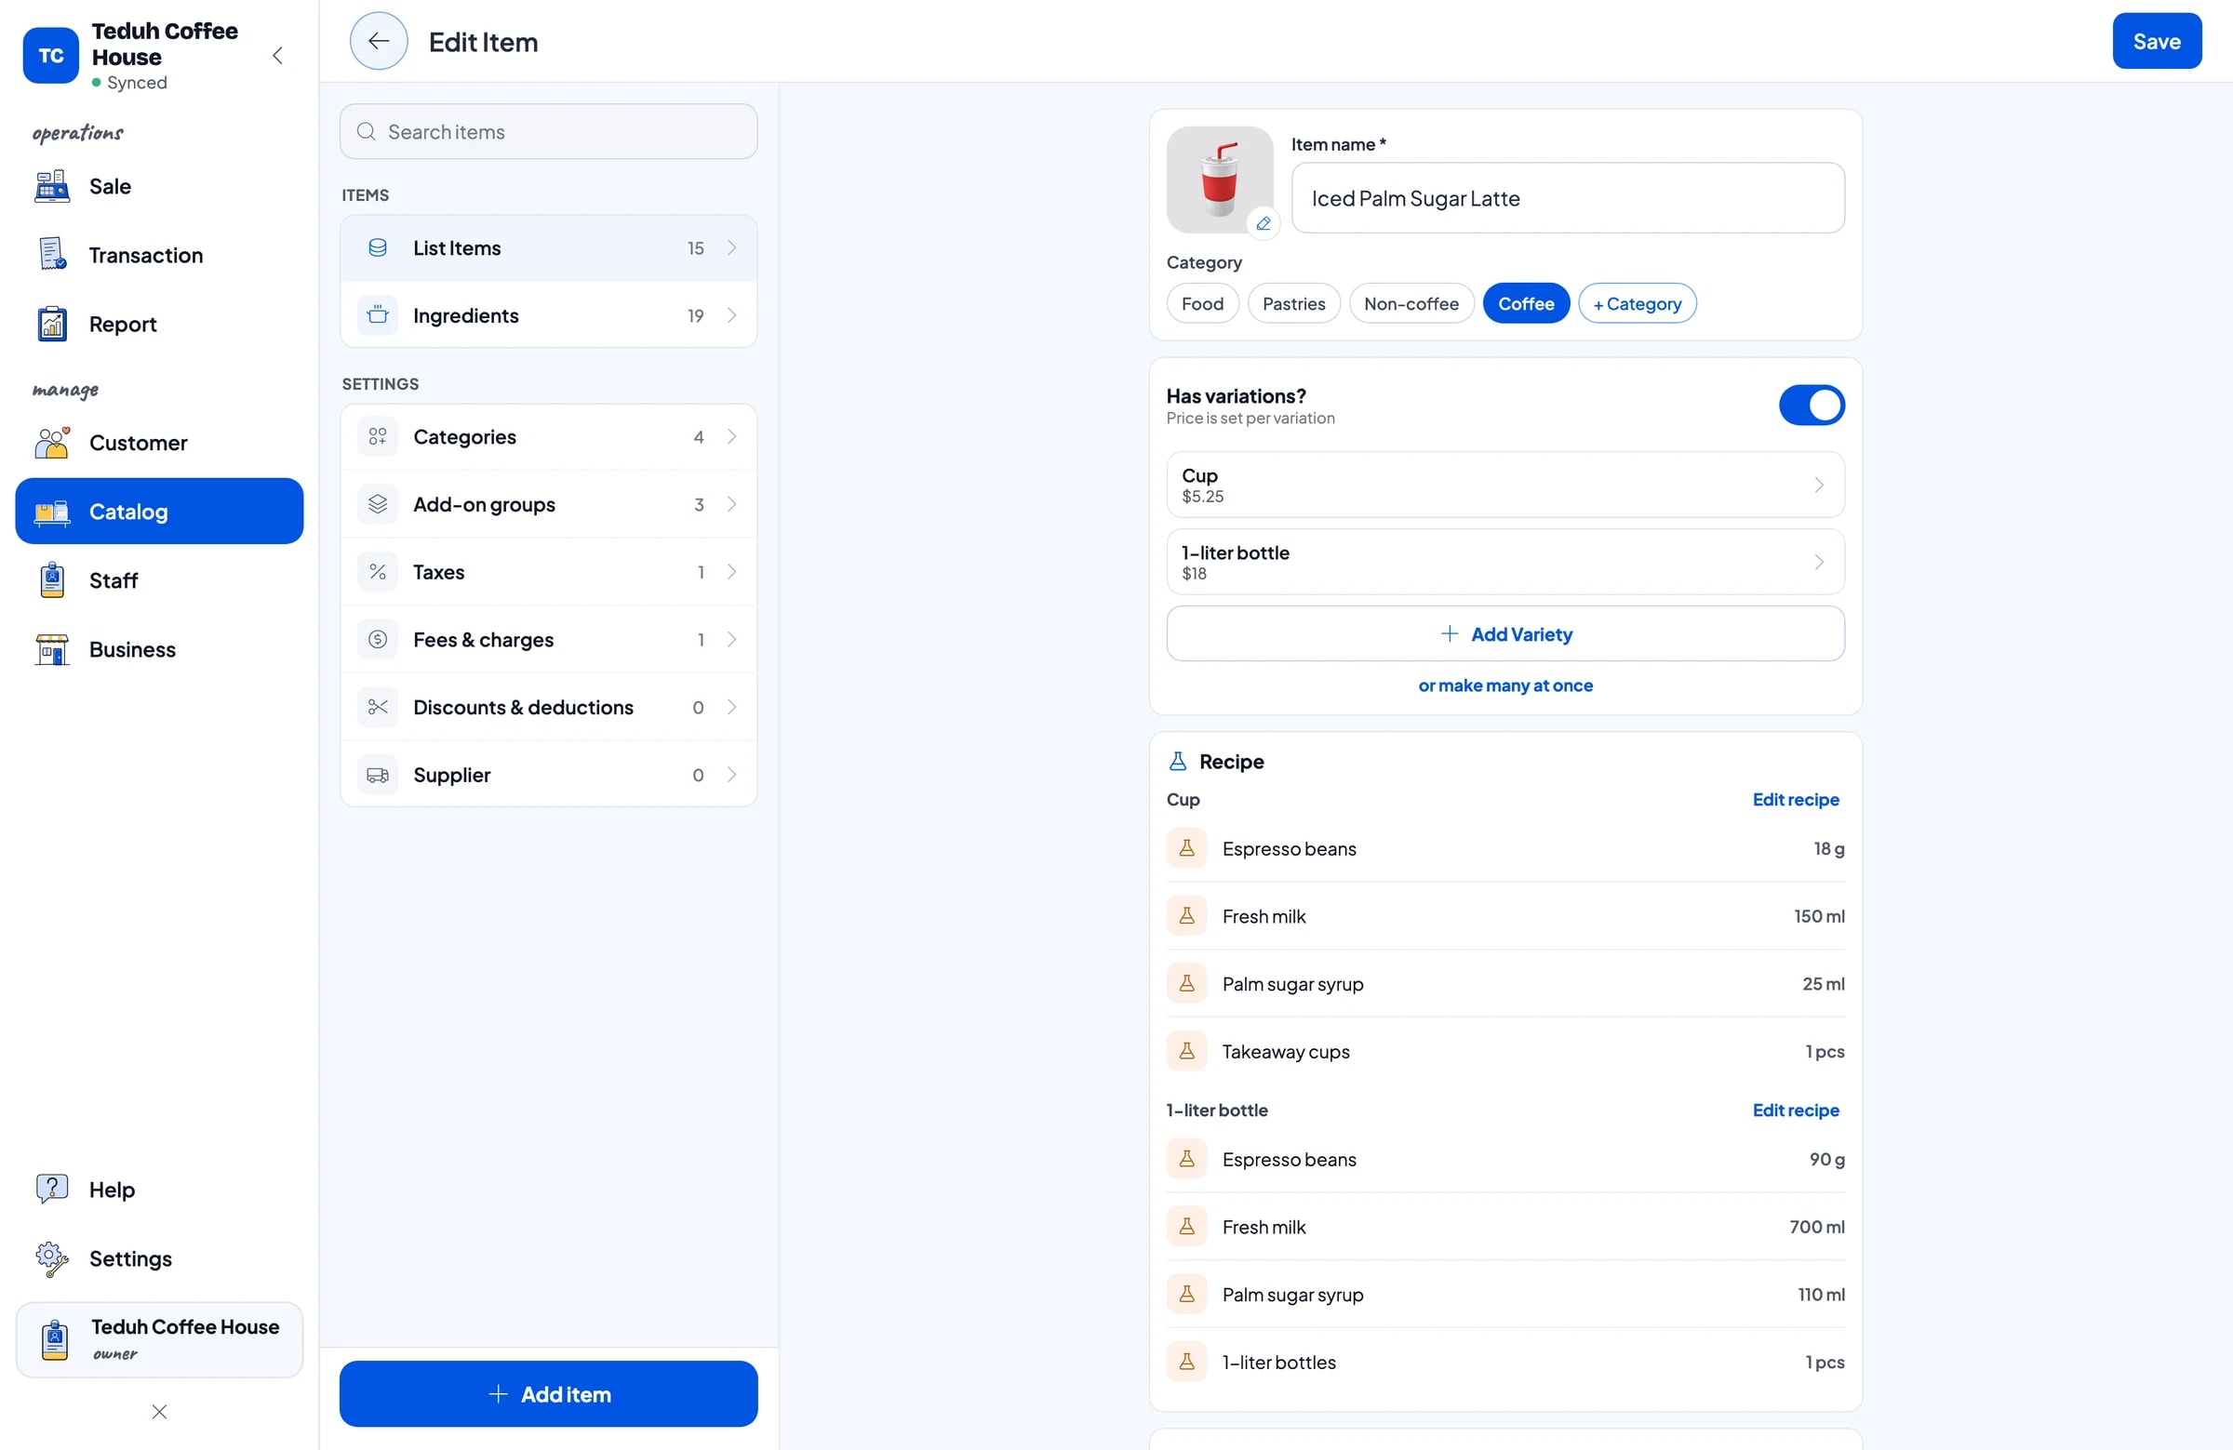Focus the Search items field
This screenshot has width=2233, height=1450.
pos(548,131)
